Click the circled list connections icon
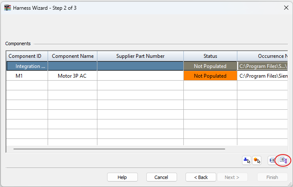 pyautogui.click(x=283, y=160)
